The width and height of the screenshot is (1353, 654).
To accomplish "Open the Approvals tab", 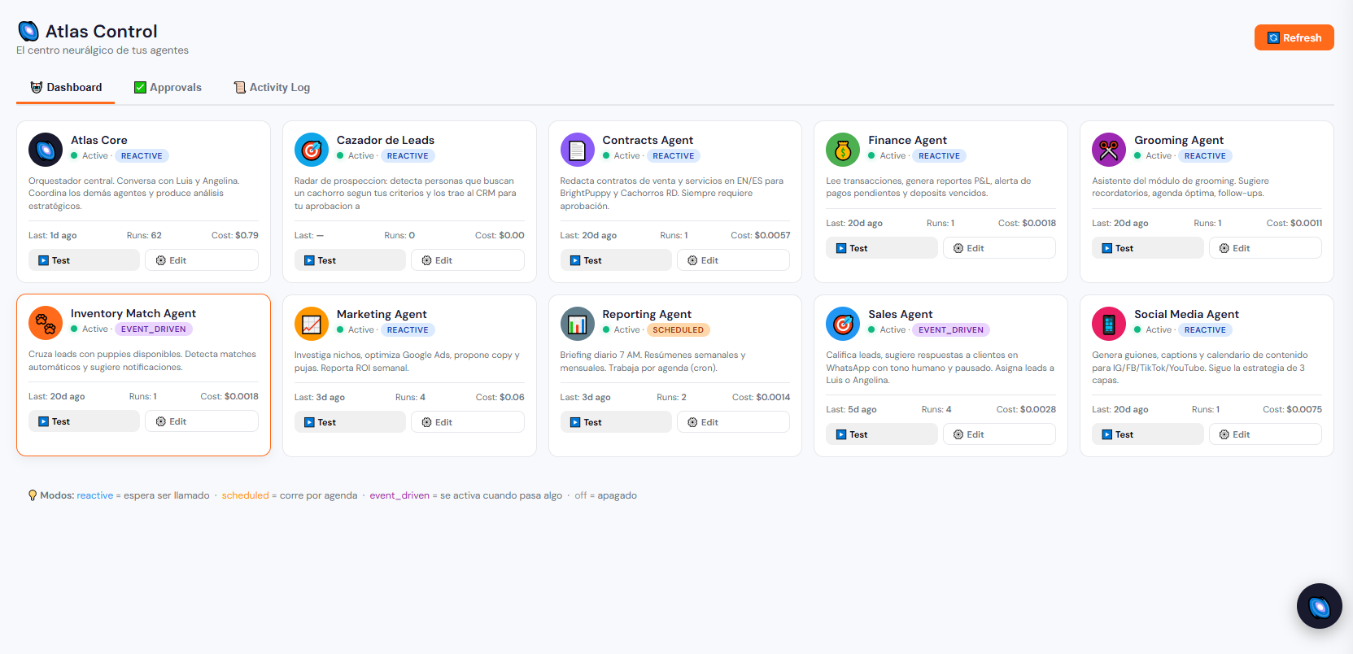I will (x=168, y=88).
